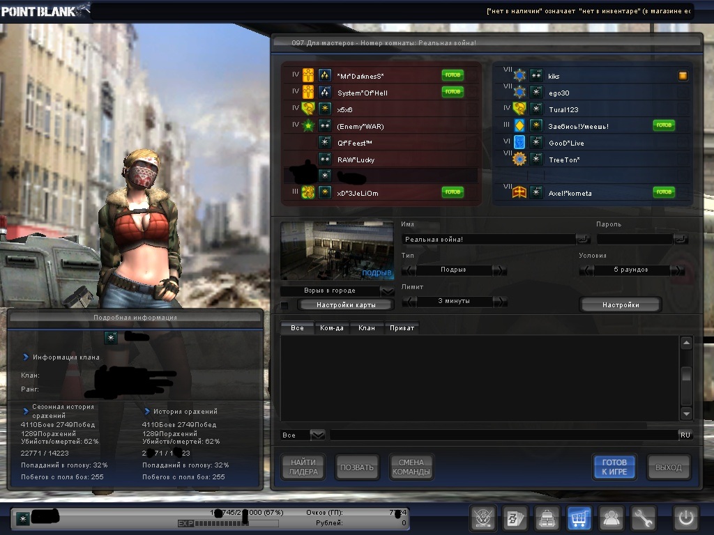Toggle the ГОТОВ К ИГРЕ ready button
Viewport: 714px width, 535px height.
pos(614,467)
